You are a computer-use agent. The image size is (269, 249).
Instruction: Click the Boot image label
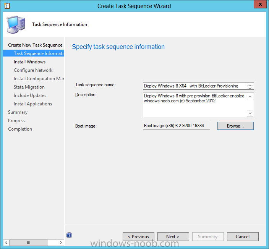(x=86, y=126)
